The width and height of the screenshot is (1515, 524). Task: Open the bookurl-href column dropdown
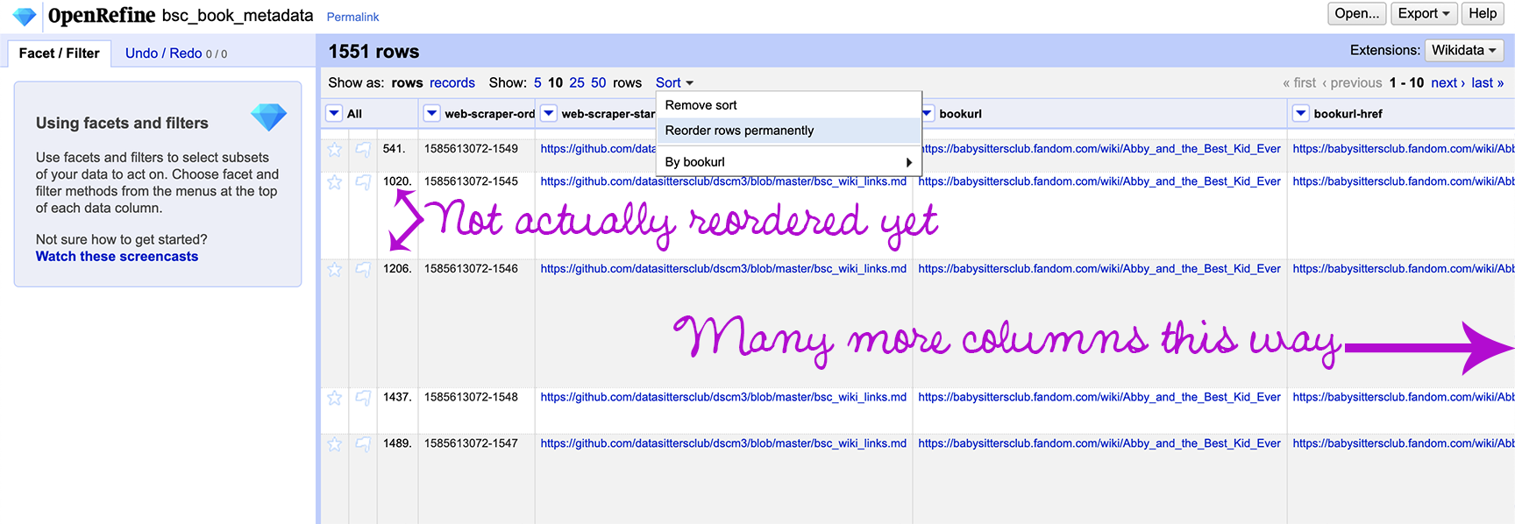(x=1301, y=113)
